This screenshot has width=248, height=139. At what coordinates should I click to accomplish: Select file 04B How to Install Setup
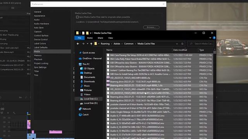(140, 74)
